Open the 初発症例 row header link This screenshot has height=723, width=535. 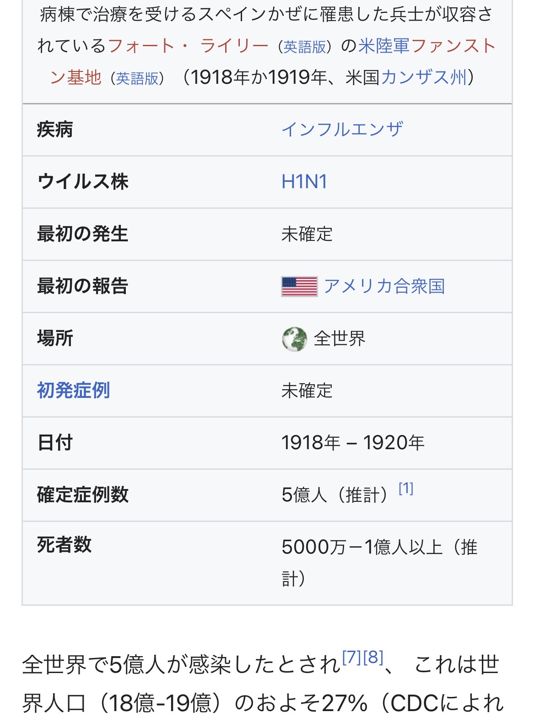pos(73,391)
